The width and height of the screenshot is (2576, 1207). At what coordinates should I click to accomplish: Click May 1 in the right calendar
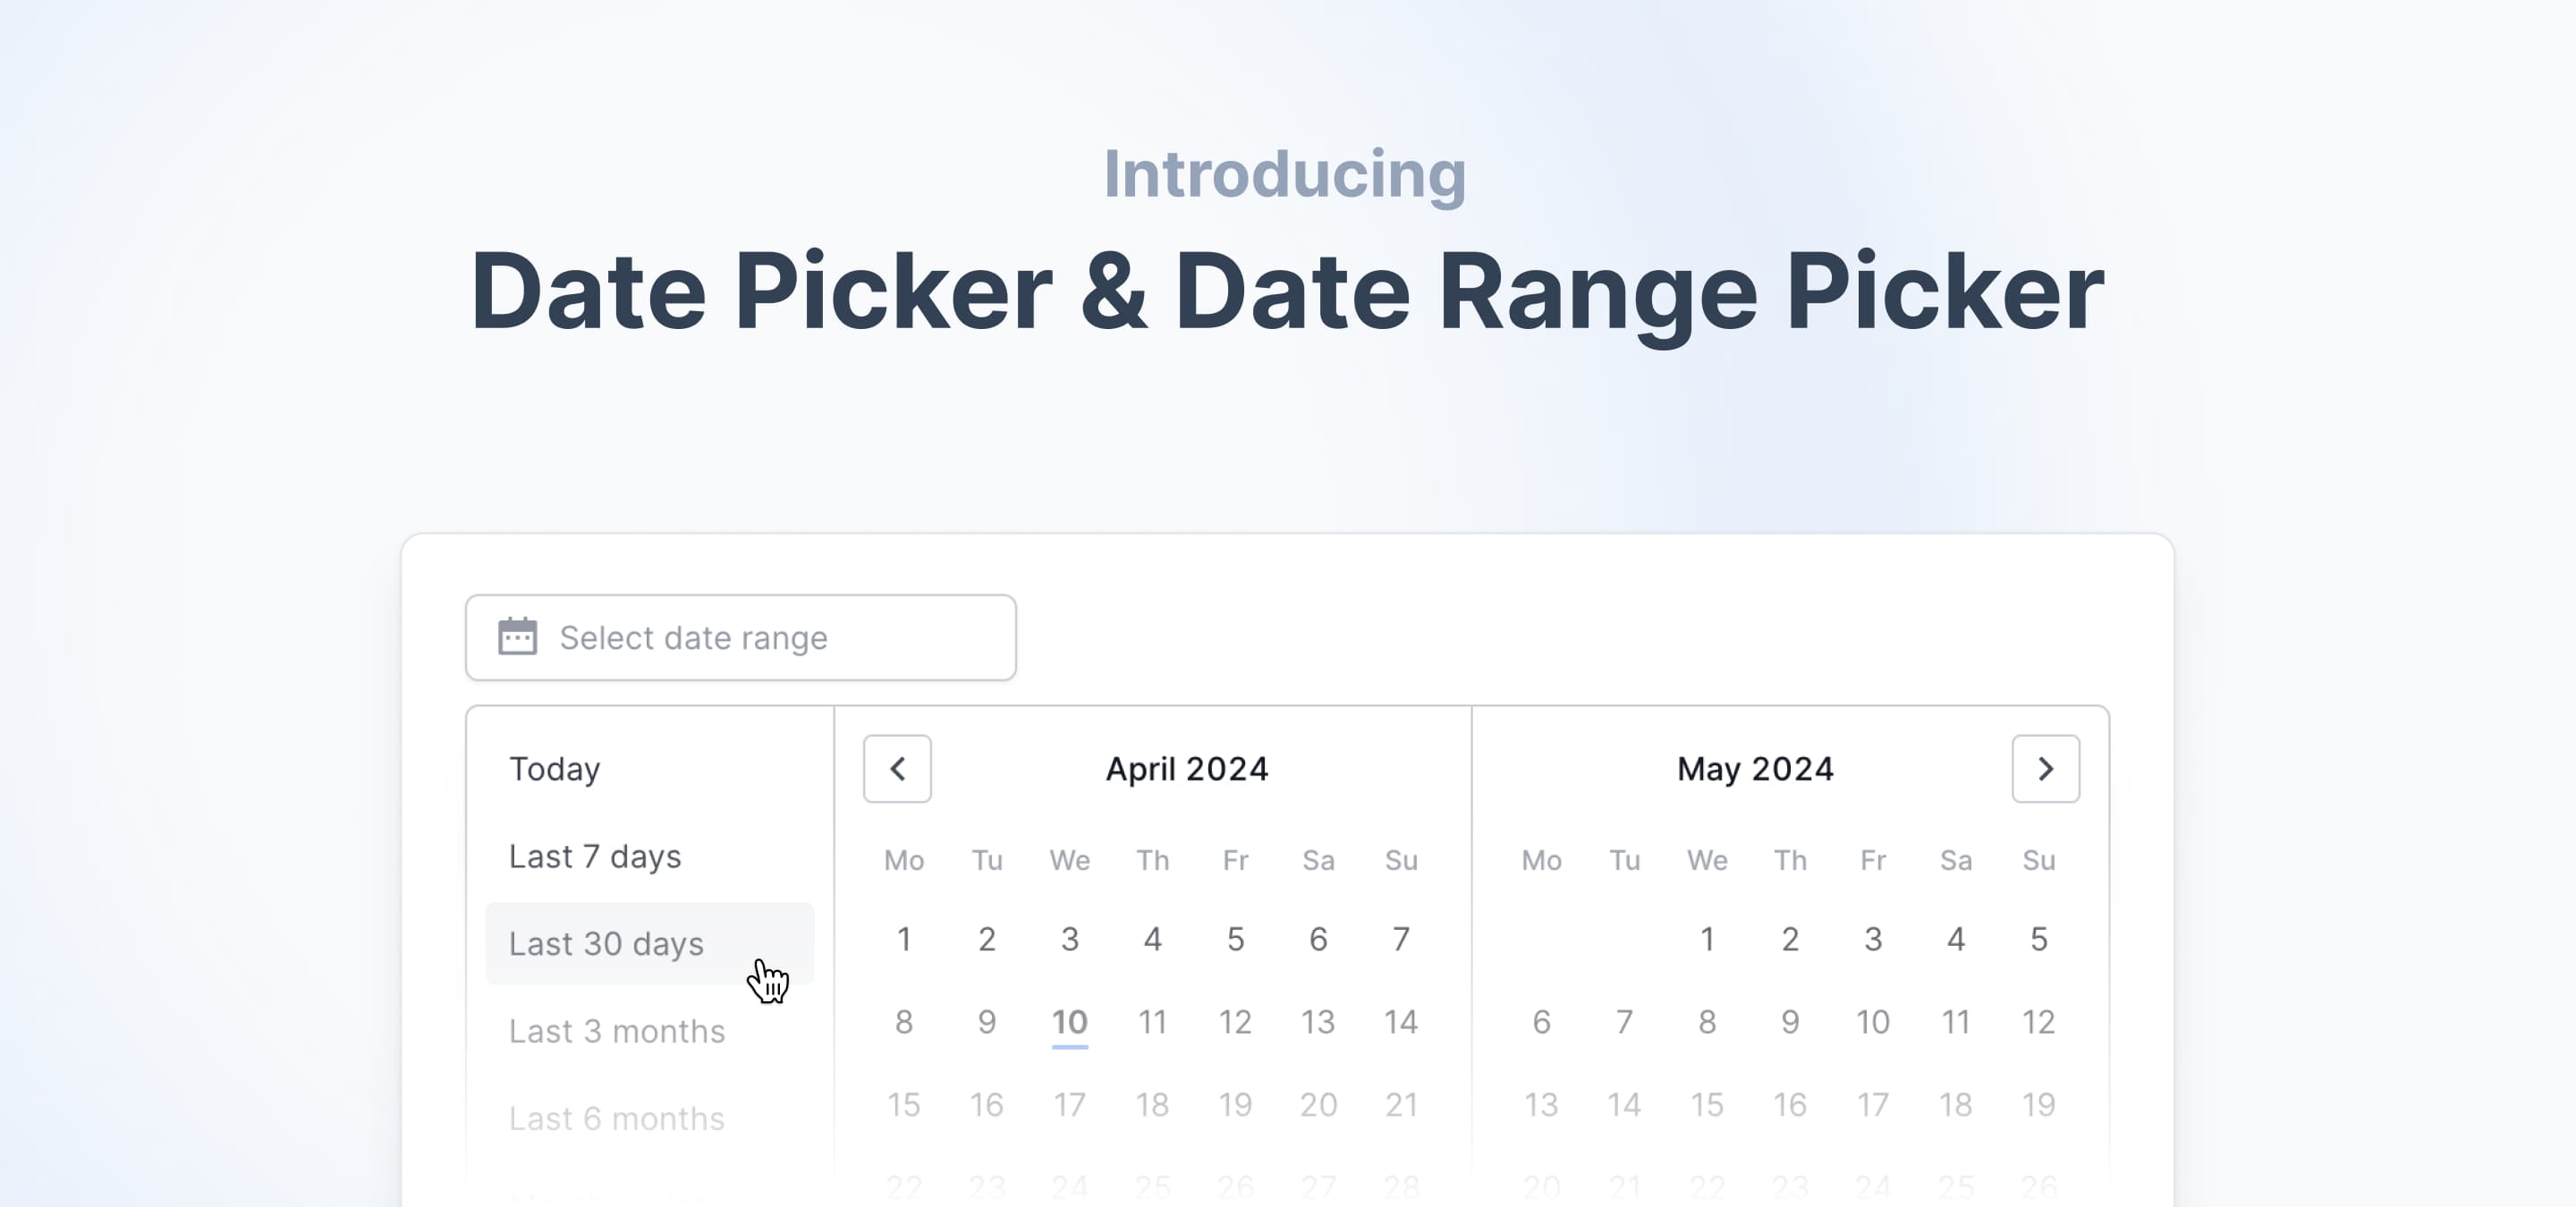[x=1708, y=938]
